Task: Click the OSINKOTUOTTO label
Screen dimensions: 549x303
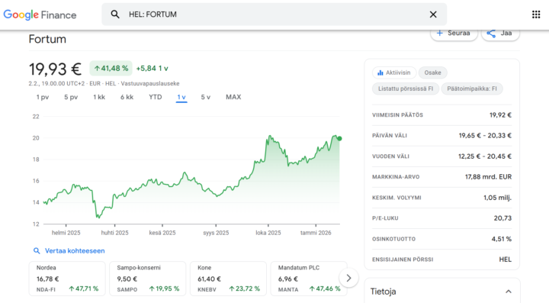Action: click(393, 239)
